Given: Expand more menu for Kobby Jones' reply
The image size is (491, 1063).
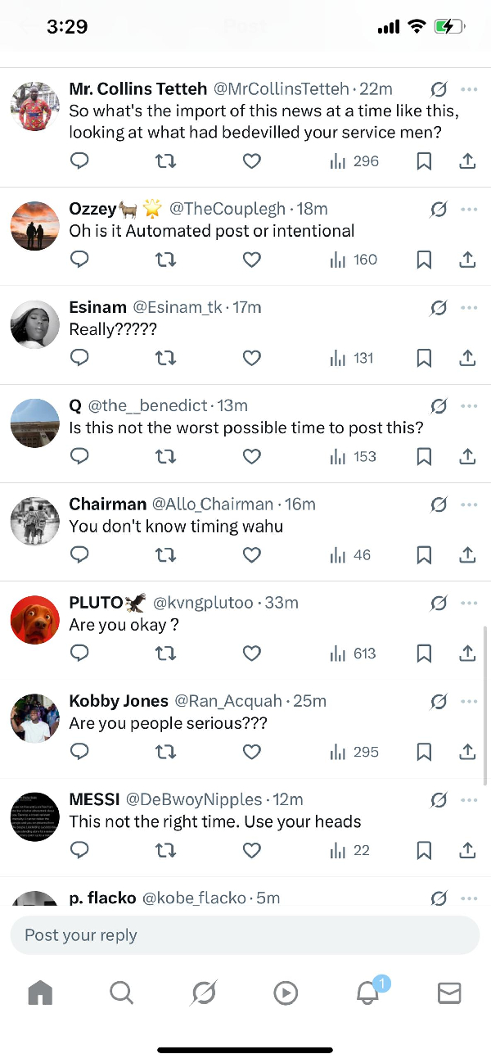Looking at the screenshot, I should 469,702.
